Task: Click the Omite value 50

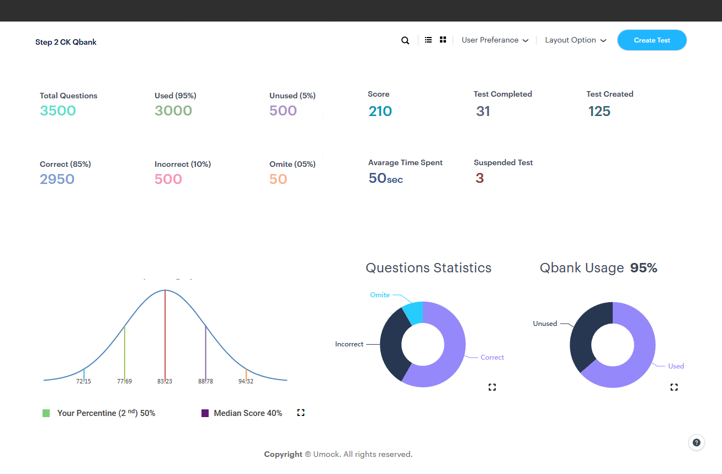Action: pos(278,179)
